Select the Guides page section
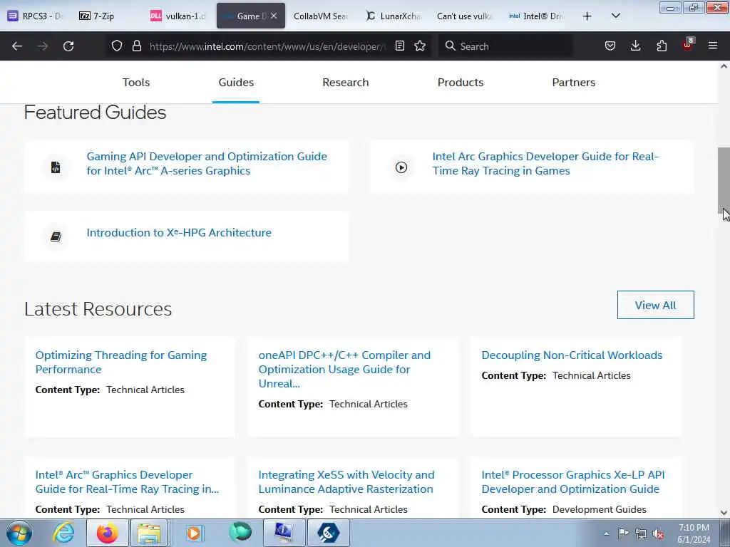 236,83
